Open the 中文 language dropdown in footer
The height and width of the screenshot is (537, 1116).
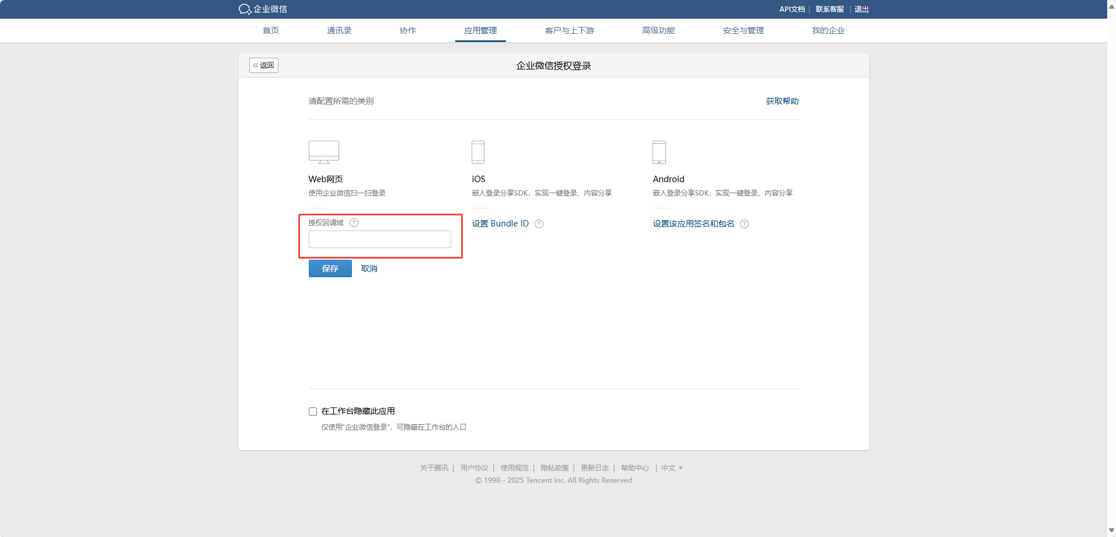tap(672, 468)
